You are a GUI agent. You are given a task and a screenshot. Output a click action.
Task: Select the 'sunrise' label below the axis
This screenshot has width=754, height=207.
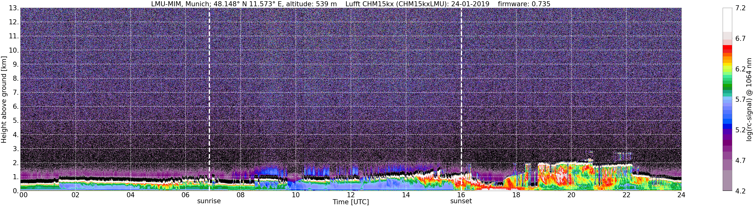pos(209,201)
